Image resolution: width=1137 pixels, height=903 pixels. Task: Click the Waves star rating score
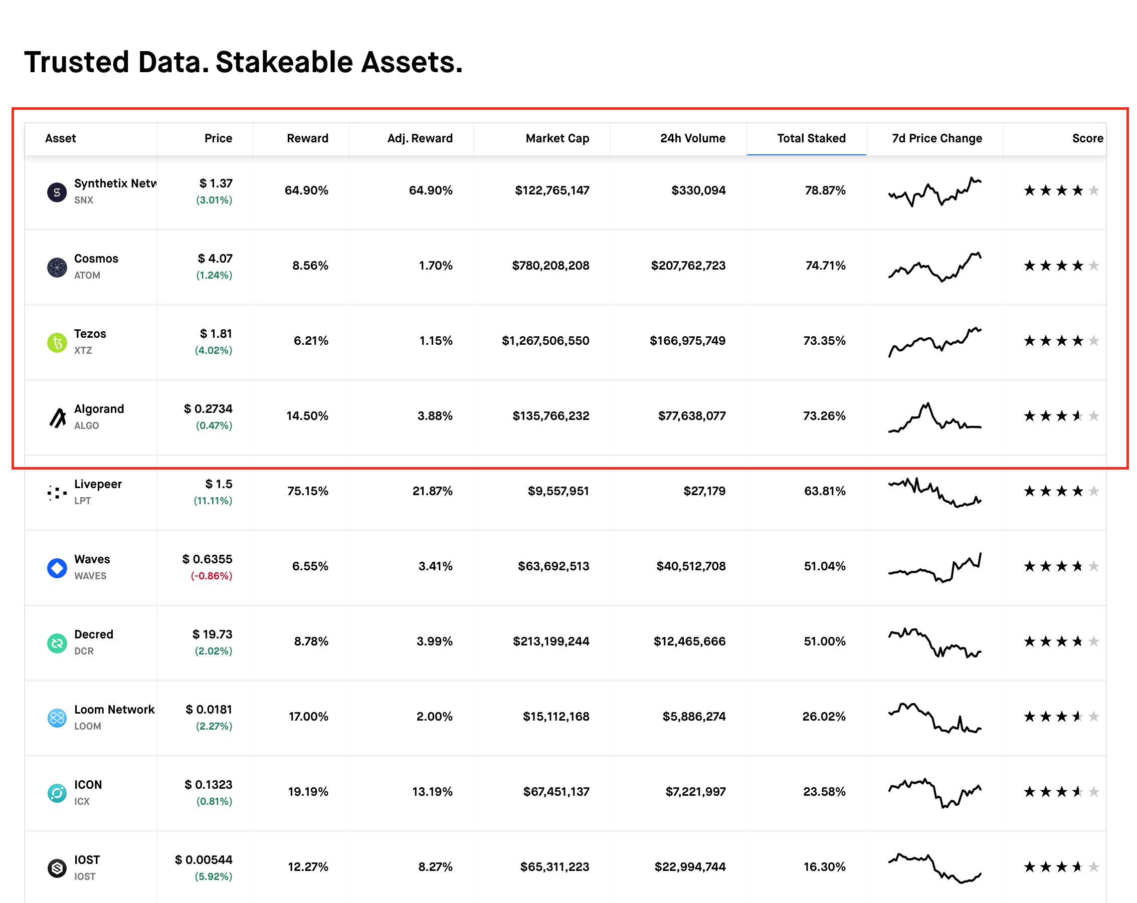[x=1062, y=566]
